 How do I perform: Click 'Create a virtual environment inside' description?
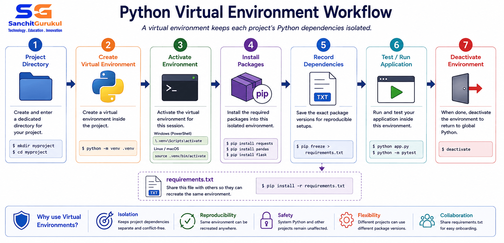tap(104, 119)
